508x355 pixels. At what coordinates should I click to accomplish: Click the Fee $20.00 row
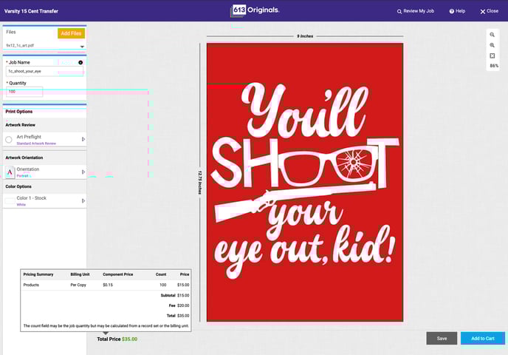179,305
